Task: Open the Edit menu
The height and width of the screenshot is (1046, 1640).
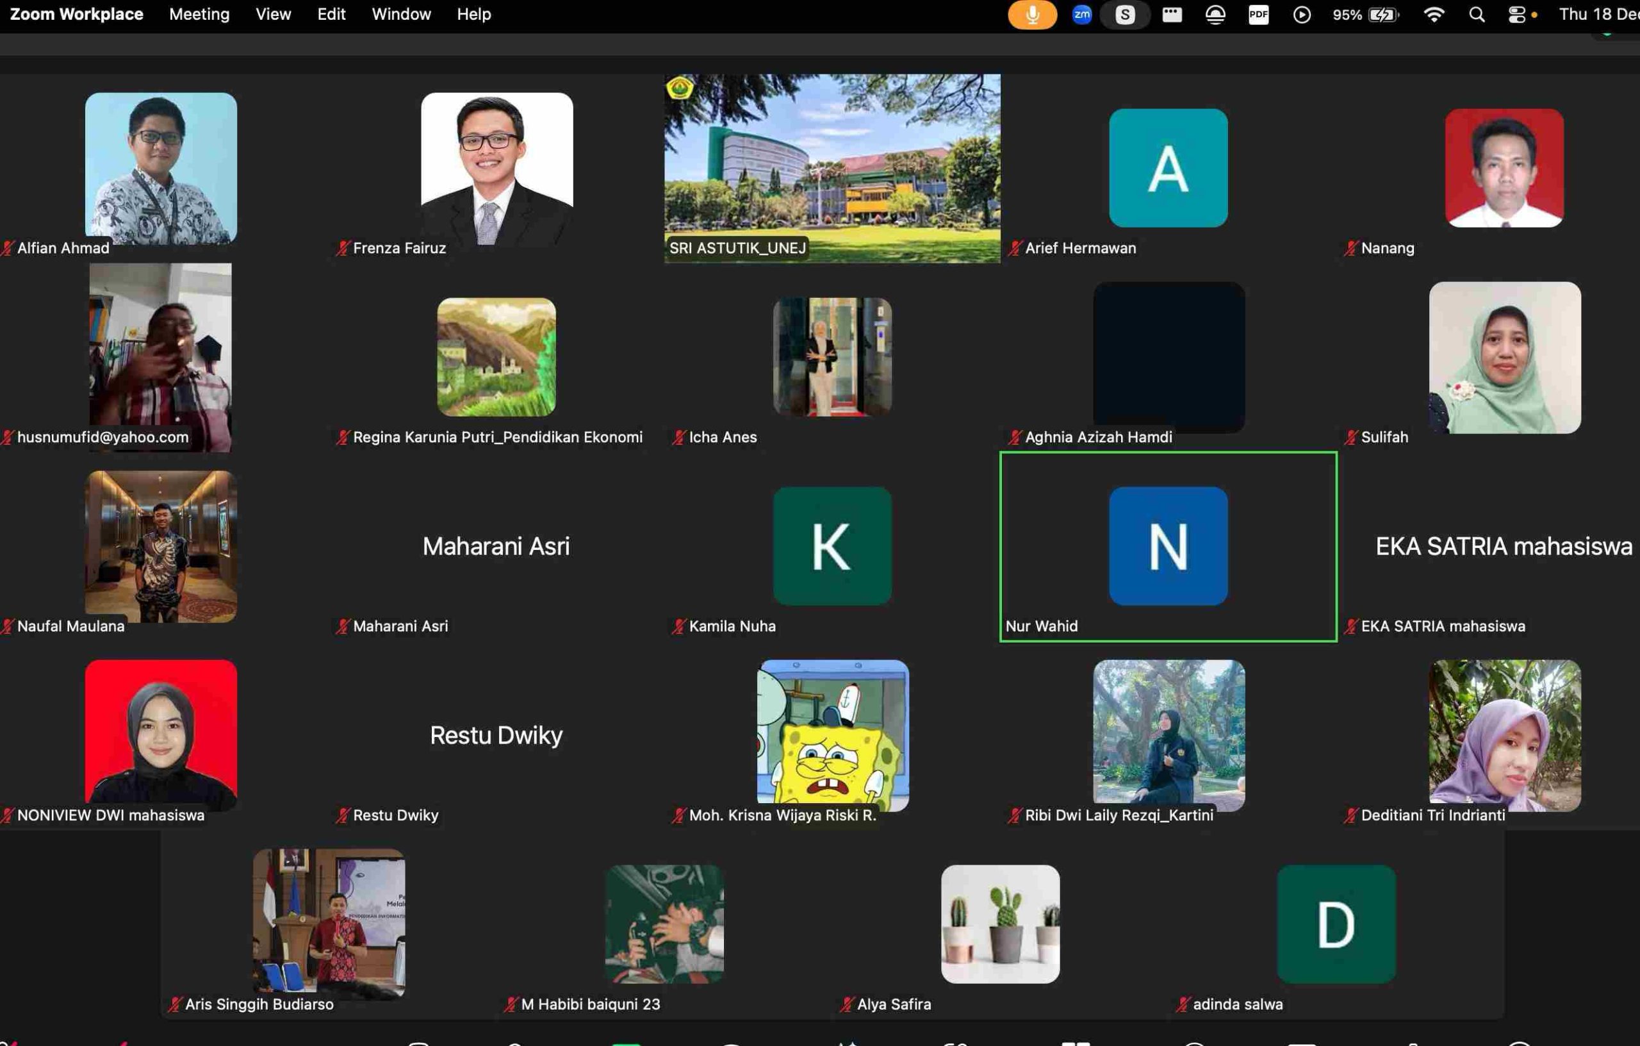Action: pos(331,14)
